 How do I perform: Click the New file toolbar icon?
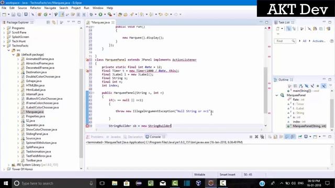[x=4, y=14]
